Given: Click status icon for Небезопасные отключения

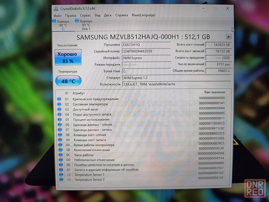Looking at the screenshot, I should click(61, 160).
